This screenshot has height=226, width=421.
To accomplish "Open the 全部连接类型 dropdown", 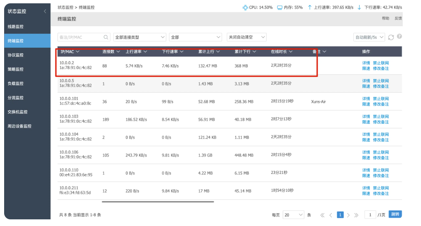I will (140, 37).
